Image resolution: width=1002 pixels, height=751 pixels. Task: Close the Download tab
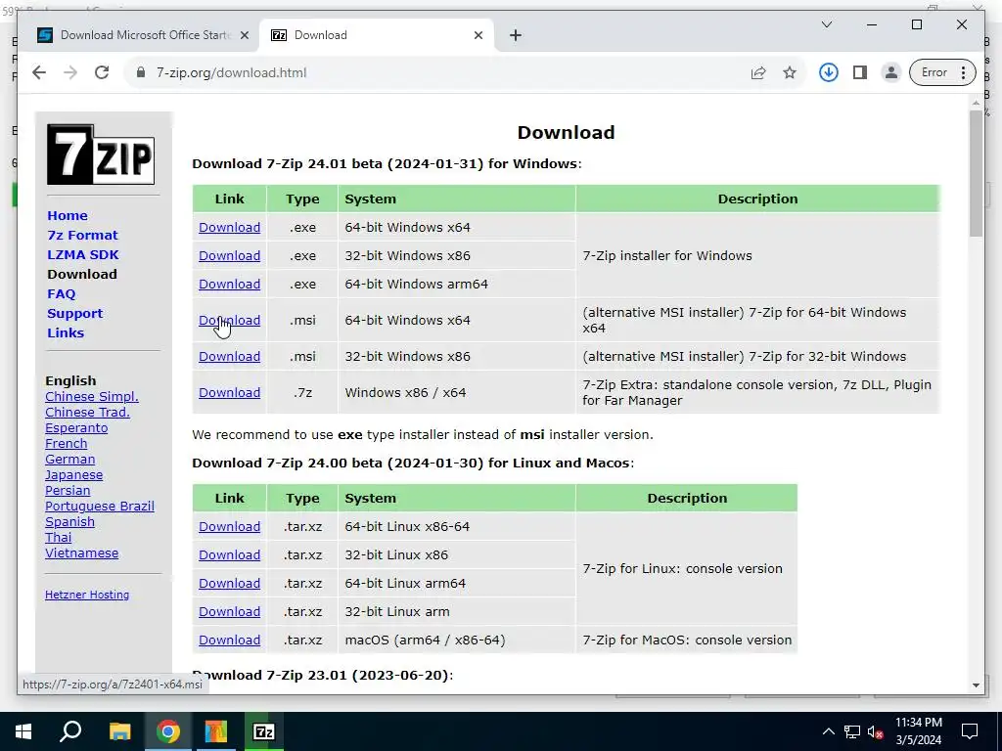point(478,36)
